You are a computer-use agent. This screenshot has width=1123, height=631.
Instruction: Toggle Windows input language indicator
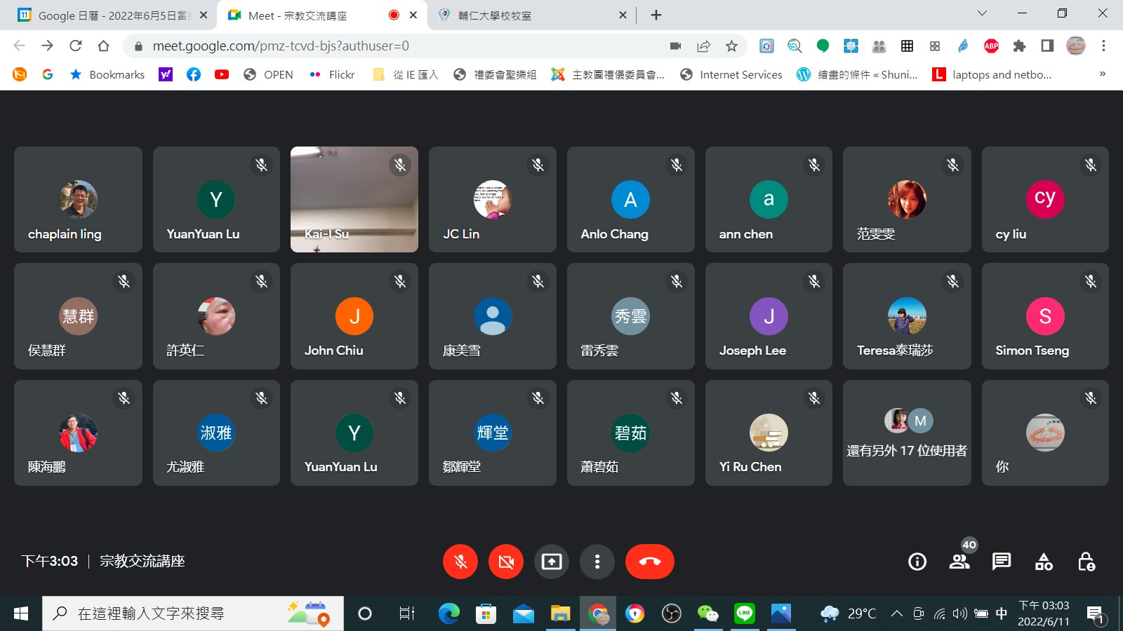pyautogui.click(x=1002, y=614)
